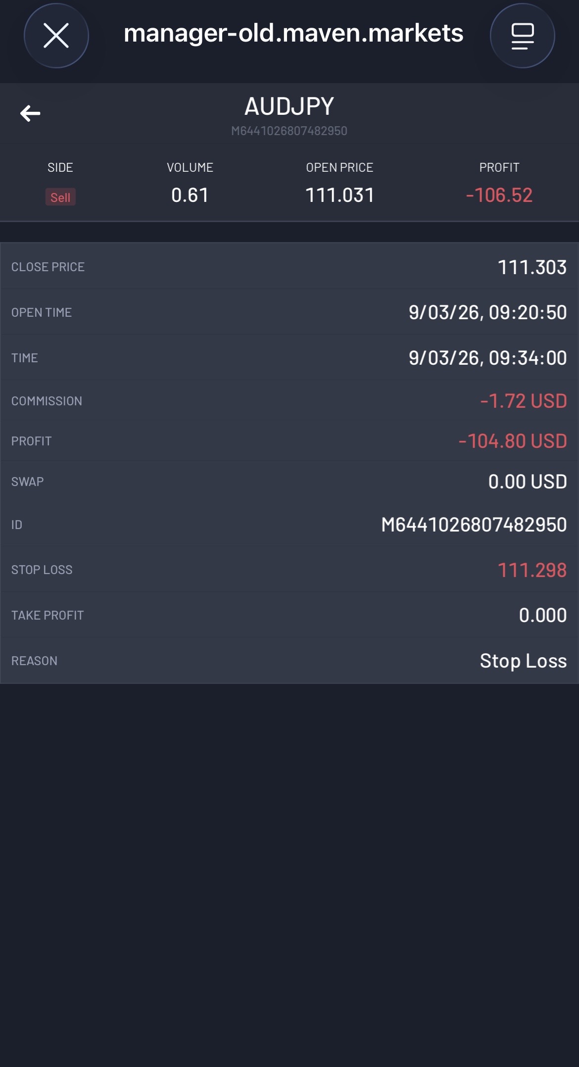Select the order number under AUDJPY
The image size is (579, 1067).
(289, 131)
